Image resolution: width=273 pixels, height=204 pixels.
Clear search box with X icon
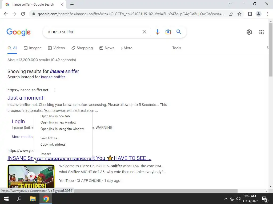point(144,32)
